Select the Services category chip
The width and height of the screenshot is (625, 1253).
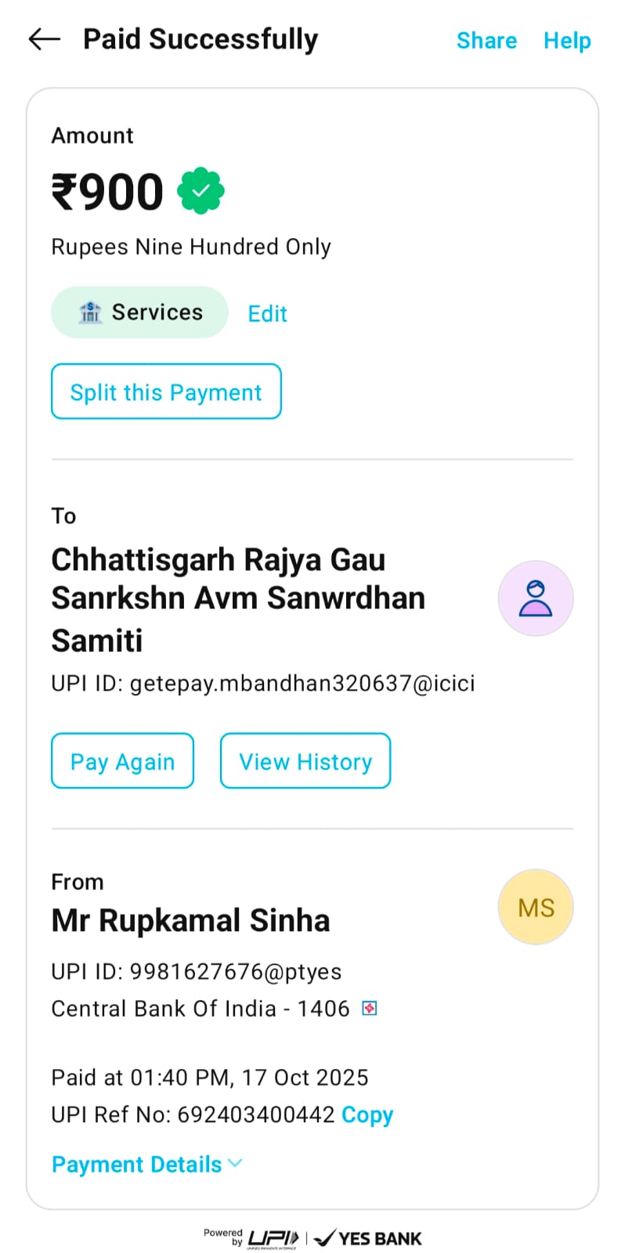point(139,312)
